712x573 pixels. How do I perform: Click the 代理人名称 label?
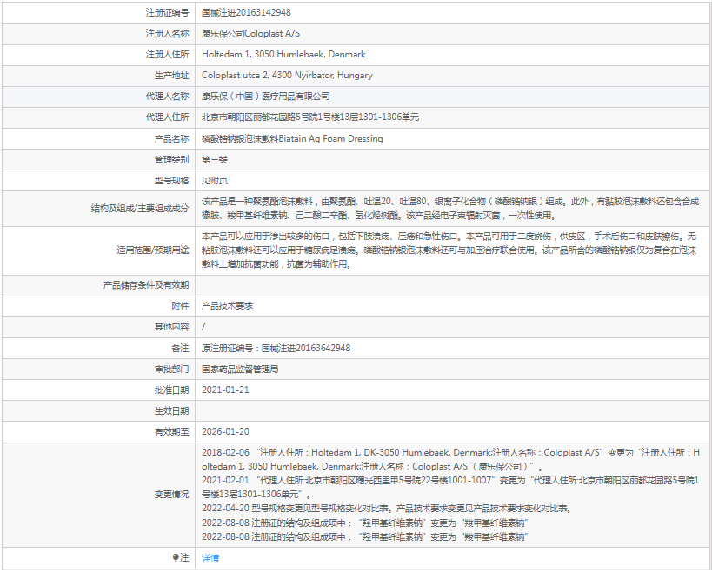click(167, 97)
